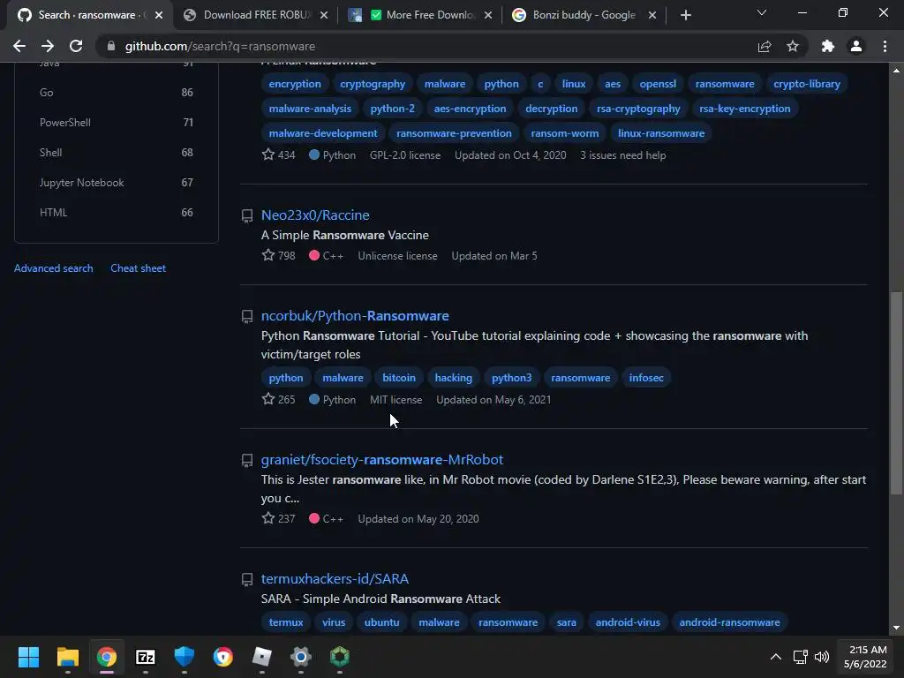Click the page vertical scrollbar thumb
Screen dimensions: 904x678
896,393
